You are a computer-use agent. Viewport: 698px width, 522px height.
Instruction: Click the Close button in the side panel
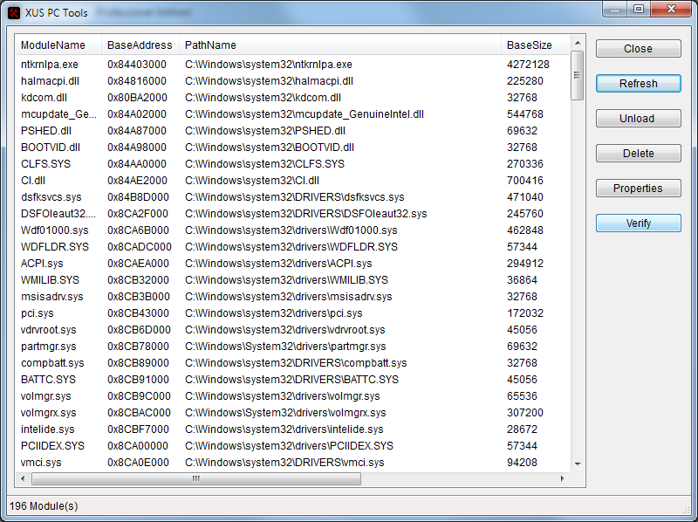click(x=638, y=49)
